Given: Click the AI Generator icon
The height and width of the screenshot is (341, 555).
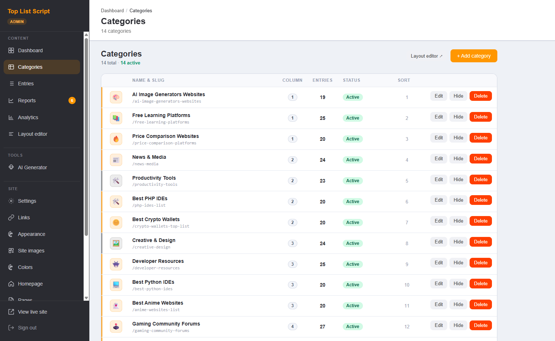Looking at the screenshot, I should coord(11,167).
